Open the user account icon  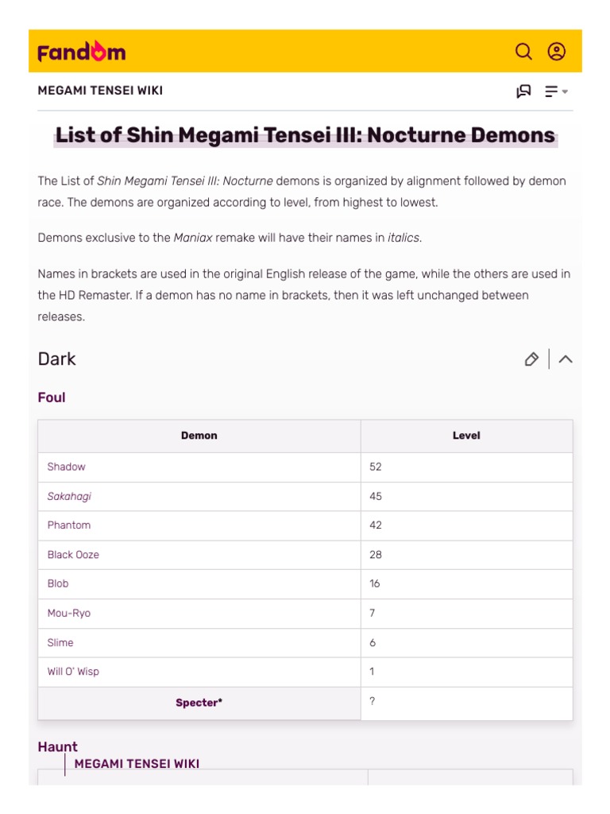click(557, 52)
